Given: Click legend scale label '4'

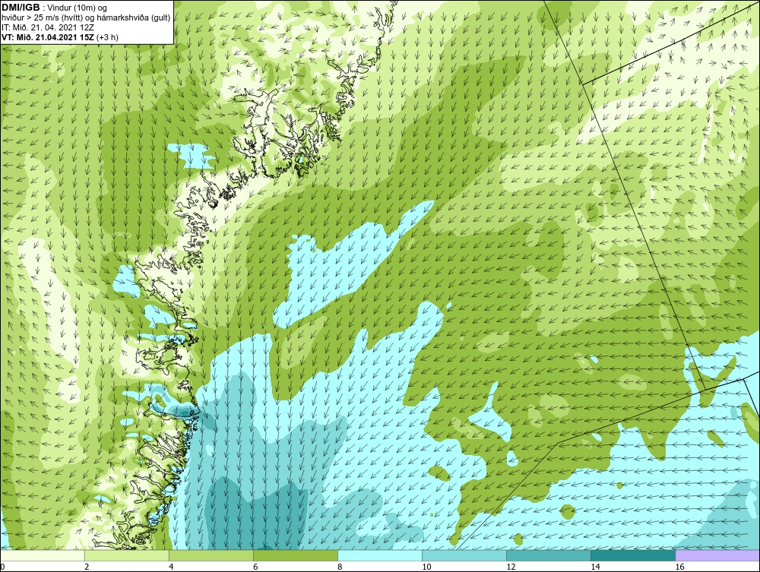Looking at the screenshot, I should 171,567.
